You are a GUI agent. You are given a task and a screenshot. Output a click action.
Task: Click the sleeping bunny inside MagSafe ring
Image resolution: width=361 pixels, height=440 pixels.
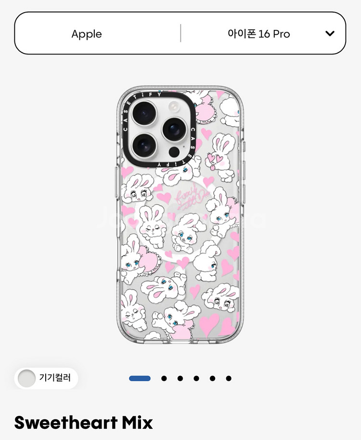click(x=152, y=227)
